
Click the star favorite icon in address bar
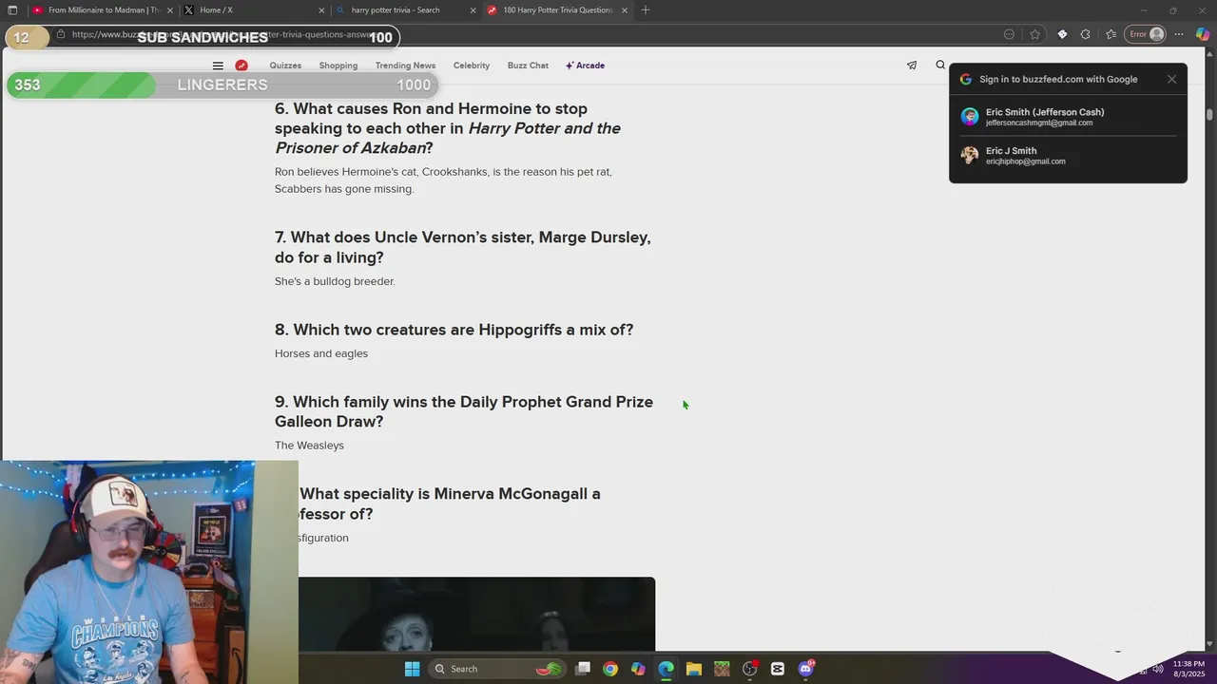(x=1035, y=34)
